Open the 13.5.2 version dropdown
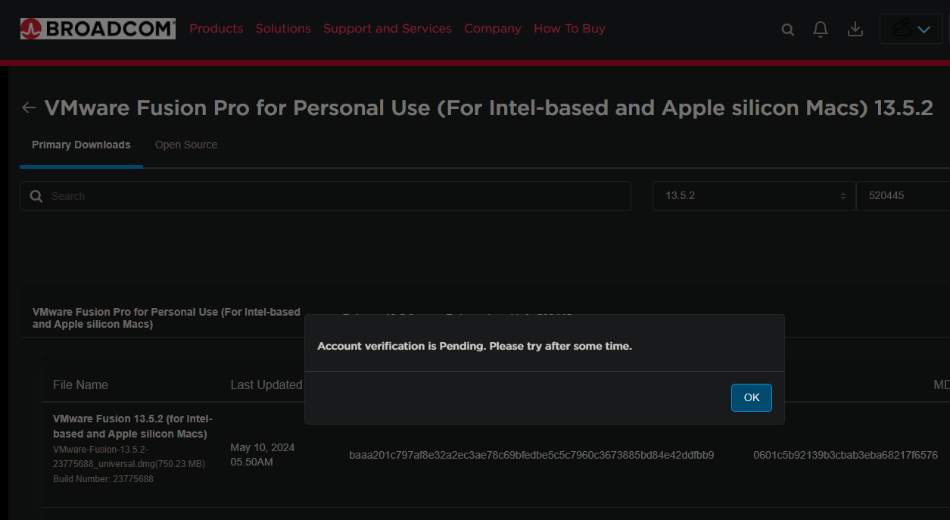The width and height of the screenshot is (950, 520). click(x=754, y=196)
